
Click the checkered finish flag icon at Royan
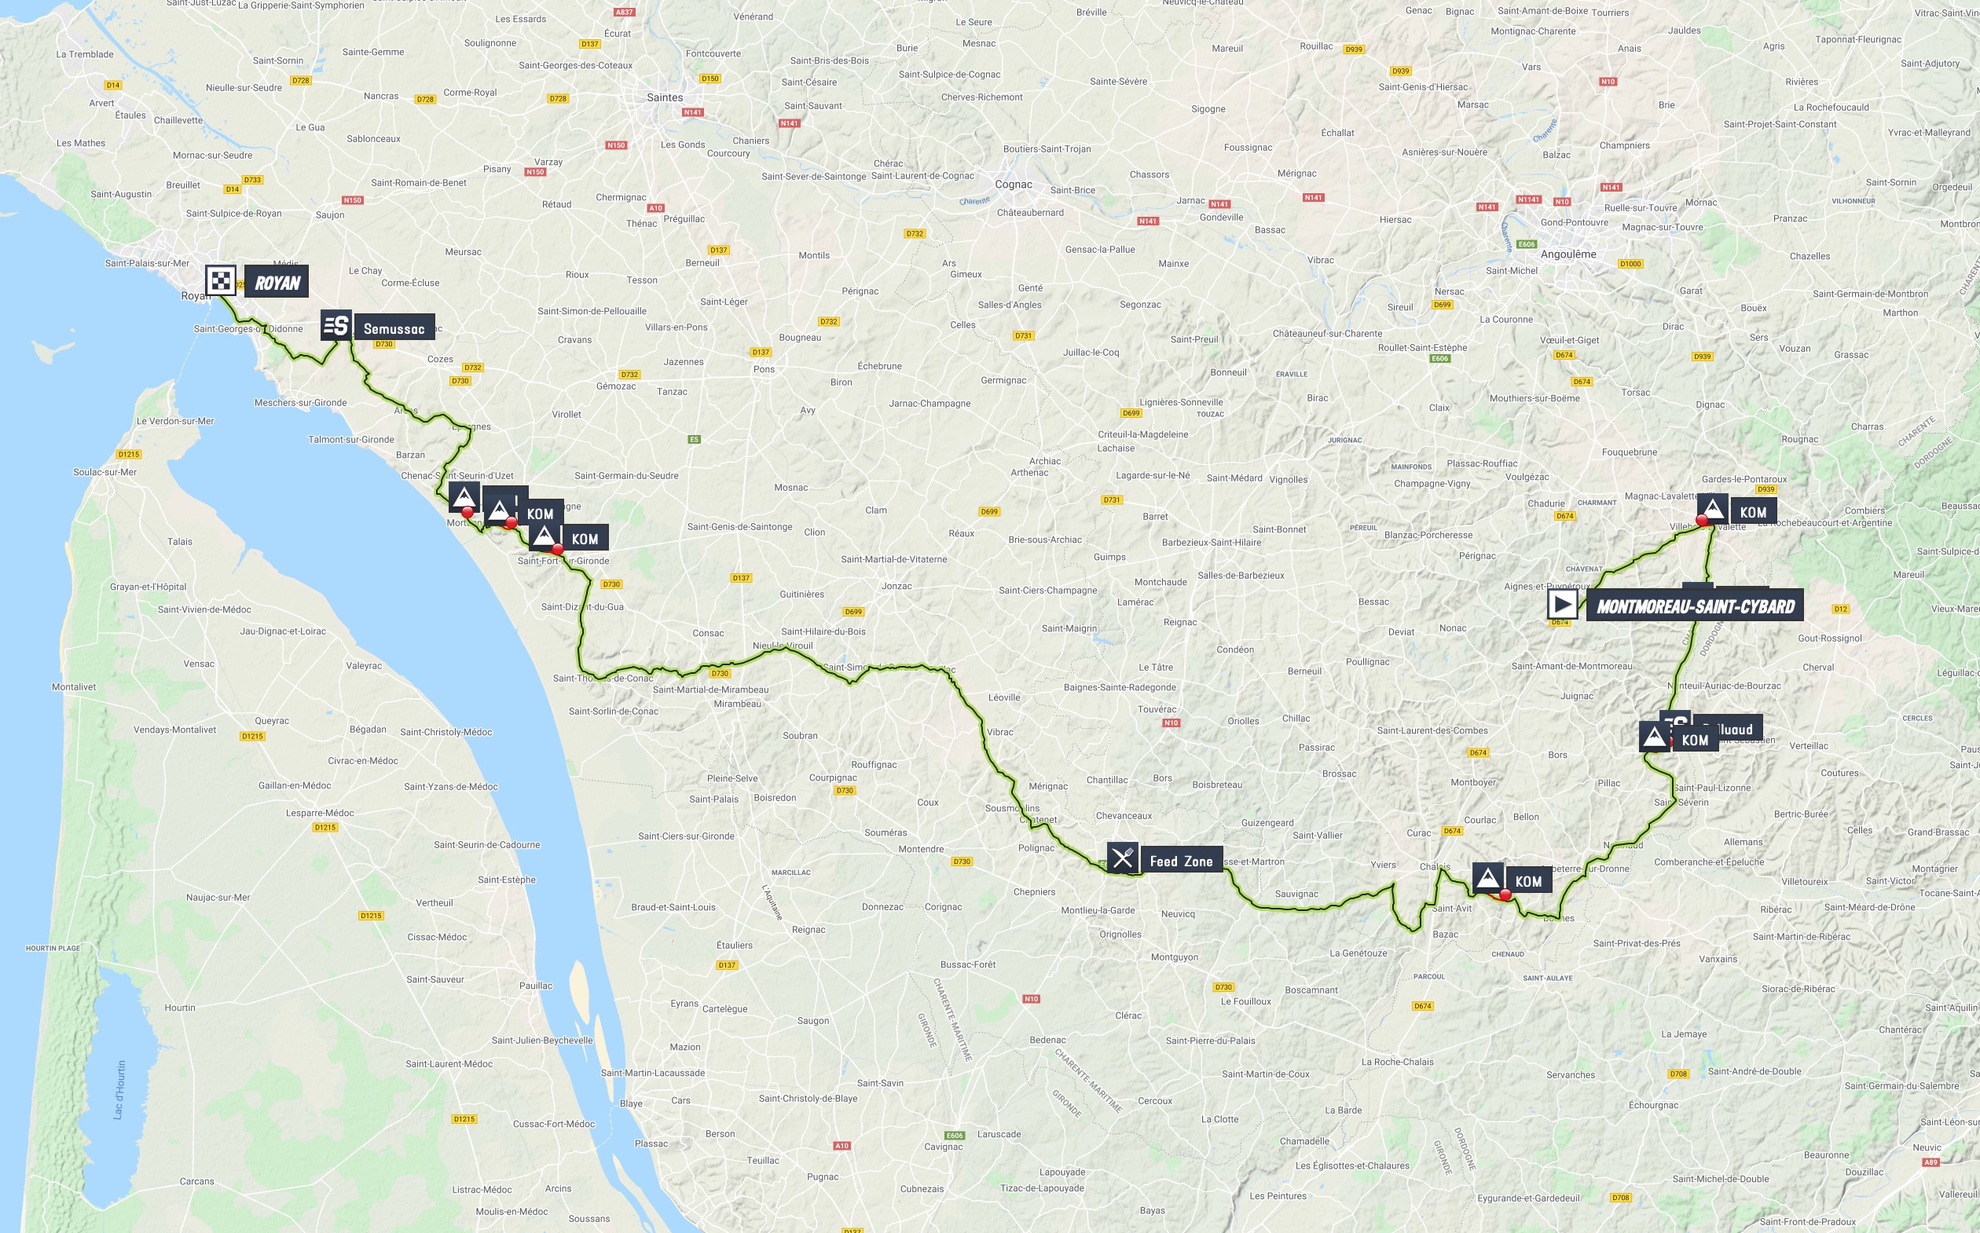(x=221, y=280)
